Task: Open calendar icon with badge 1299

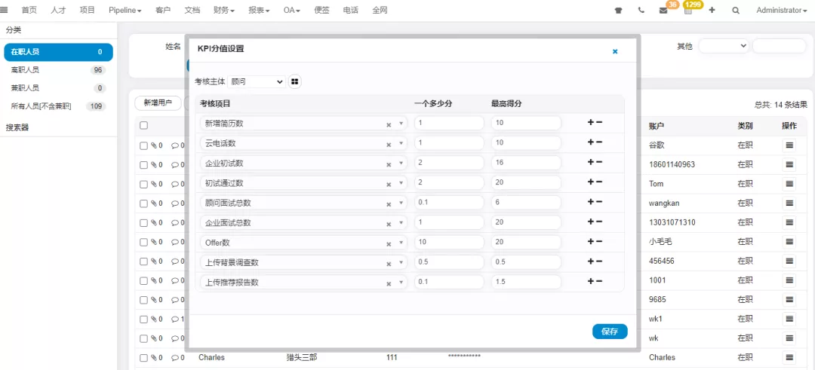Action: pos(688,11)
